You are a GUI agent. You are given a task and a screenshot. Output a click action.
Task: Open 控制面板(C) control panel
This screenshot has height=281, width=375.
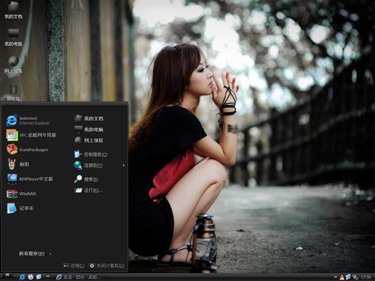(x=91, y=155)
